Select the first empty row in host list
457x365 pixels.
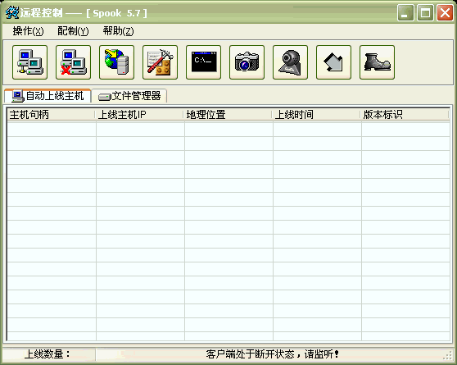pos(228,130)
